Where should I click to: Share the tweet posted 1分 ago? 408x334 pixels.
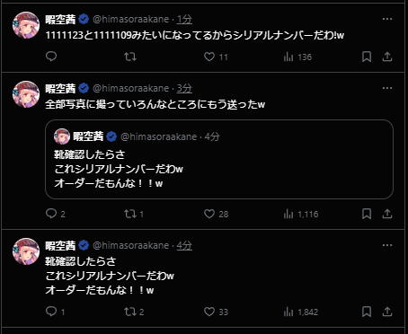[x=387, y=57]
